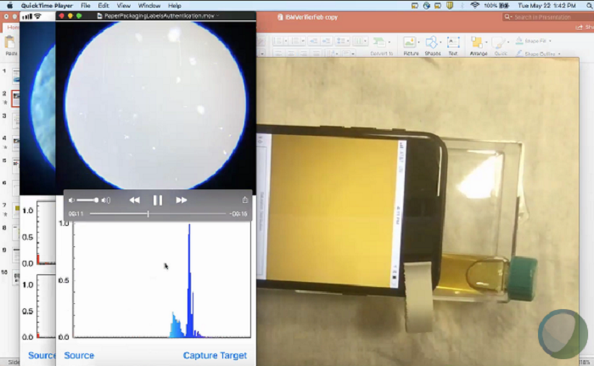Click the Search in Presentation field
594x366 pixels.
tap(548, 17)
